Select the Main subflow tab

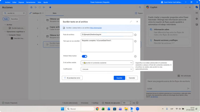(x=55, y=13)
